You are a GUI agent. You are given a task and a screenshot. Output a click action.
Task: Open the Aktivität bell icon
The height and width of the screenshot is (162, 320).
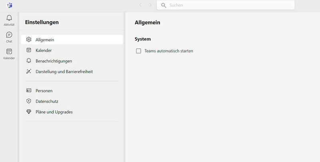point(9,18)
